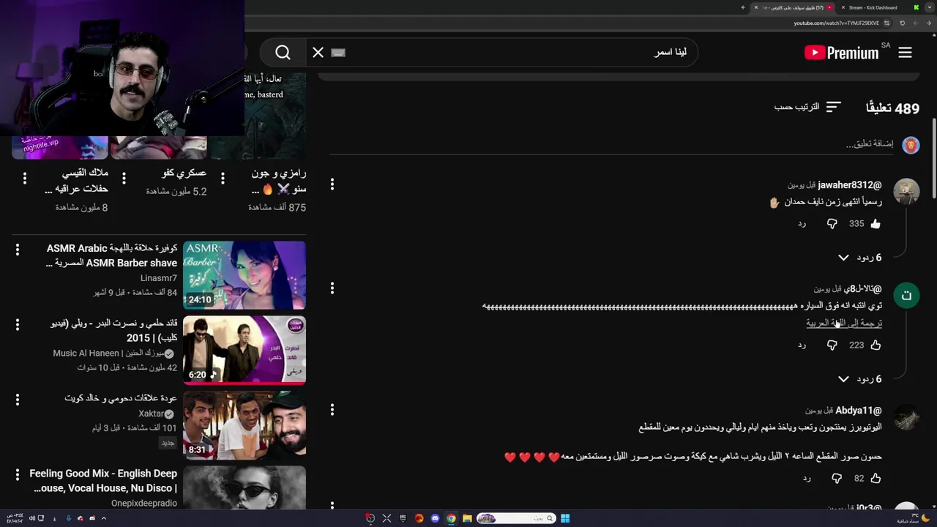Click the '489 تعليقًا' comments count

point(892,108)
